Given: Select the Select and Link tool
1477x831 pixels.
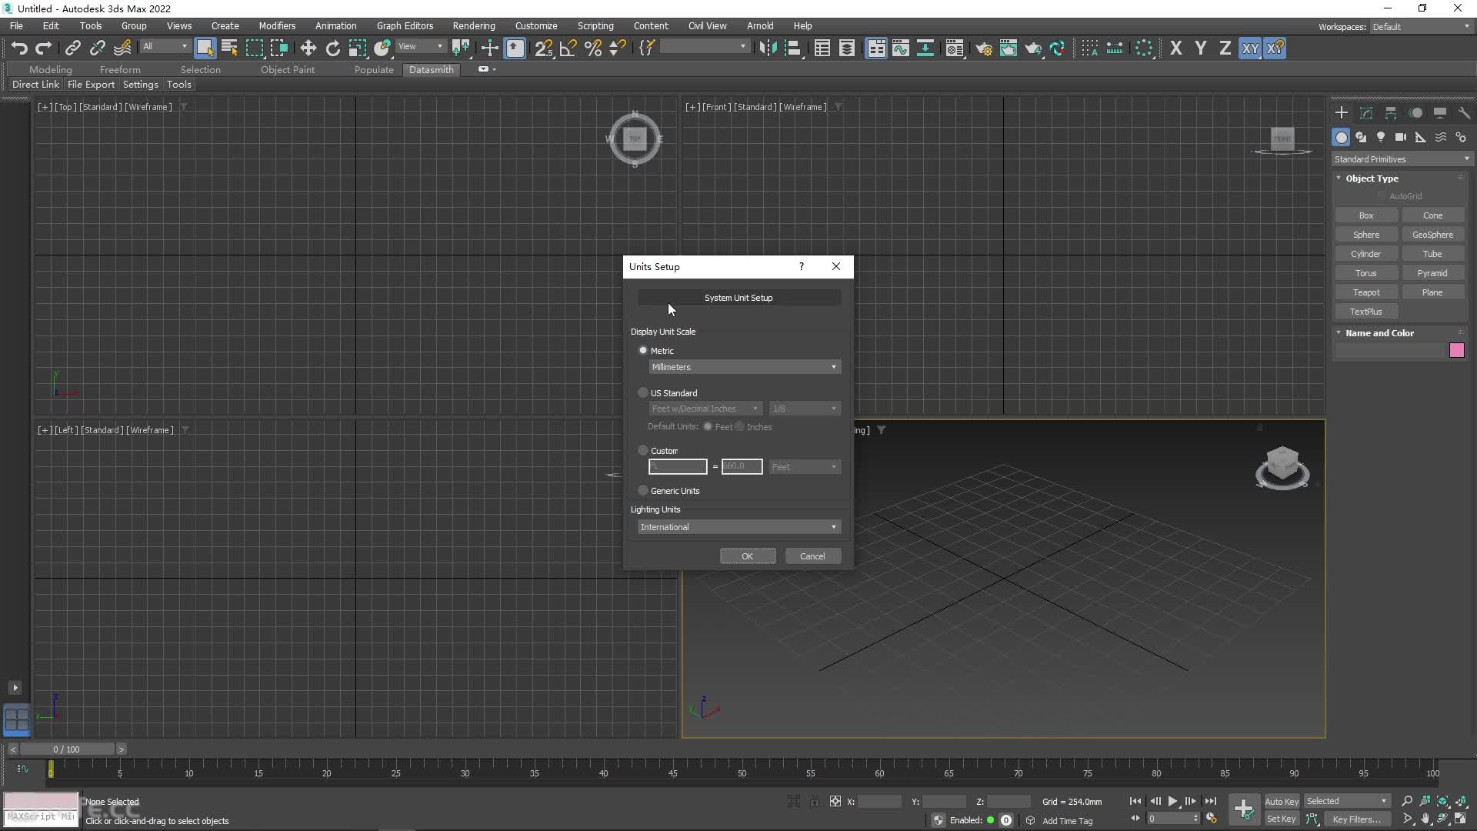Looking at the screenshot, I should 72,48.
